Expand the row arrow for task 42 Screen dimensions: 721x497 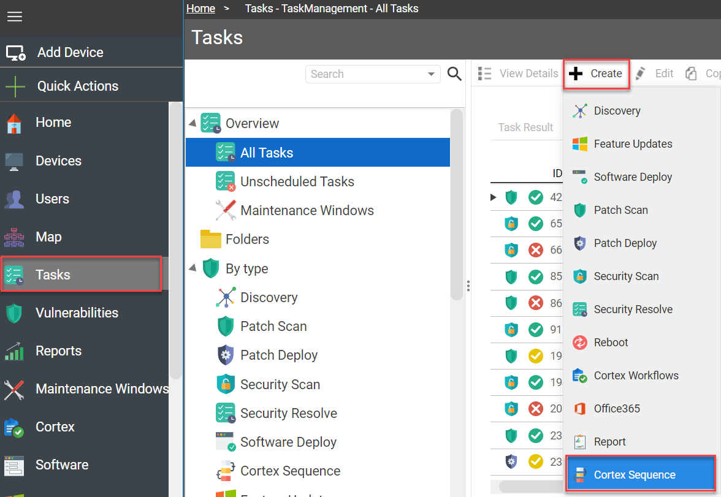pyautogui.click(x=494, y=197)
